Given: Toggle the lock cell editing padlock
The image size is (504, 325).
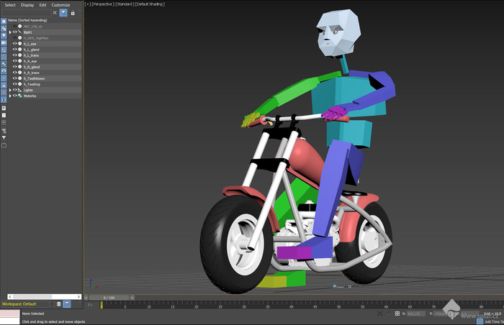Looking at the screenshot, I should coord(73,13).
